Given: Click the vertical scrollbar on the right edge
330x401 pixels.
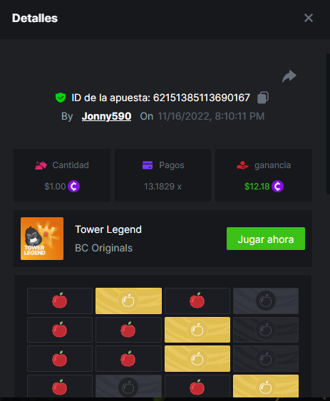Looking at the screenshot, I should (x=328, y=124).
